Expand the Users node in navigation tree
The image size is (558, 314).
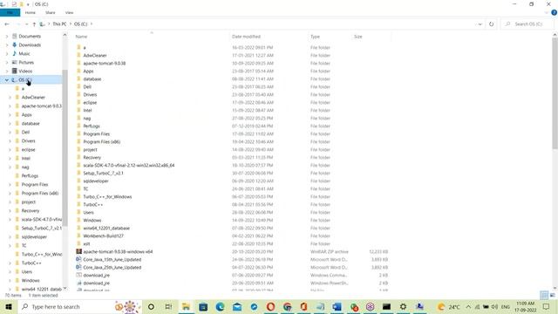[10, 271]
